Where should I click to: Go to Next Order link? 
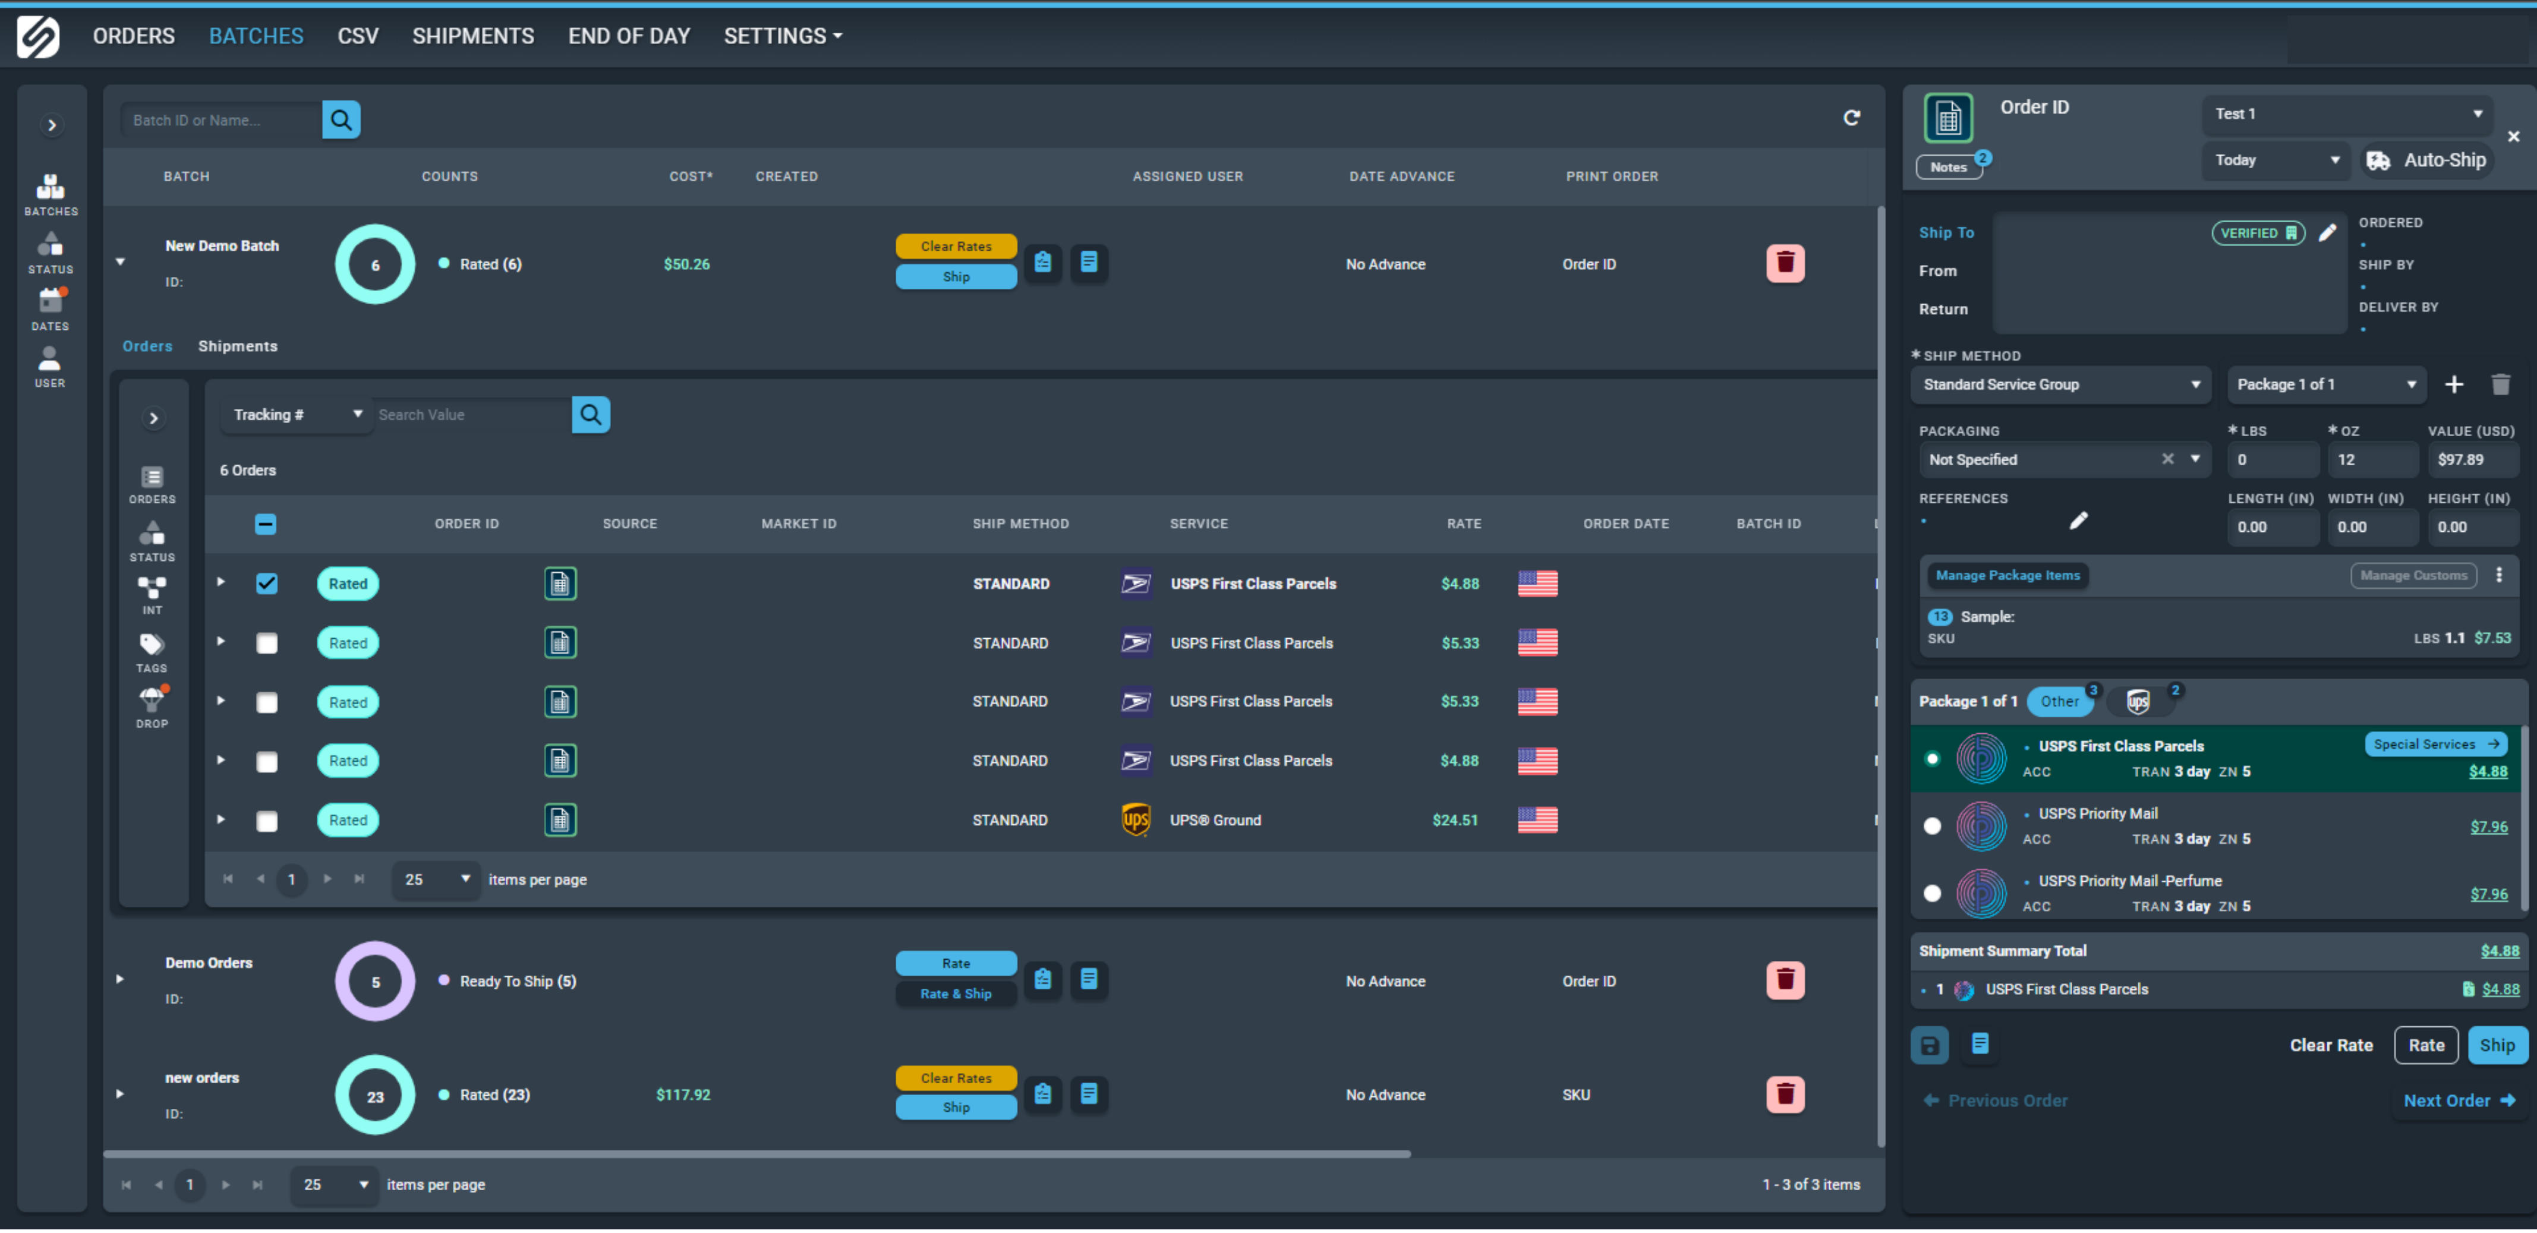click(x=2458, y=1101)
